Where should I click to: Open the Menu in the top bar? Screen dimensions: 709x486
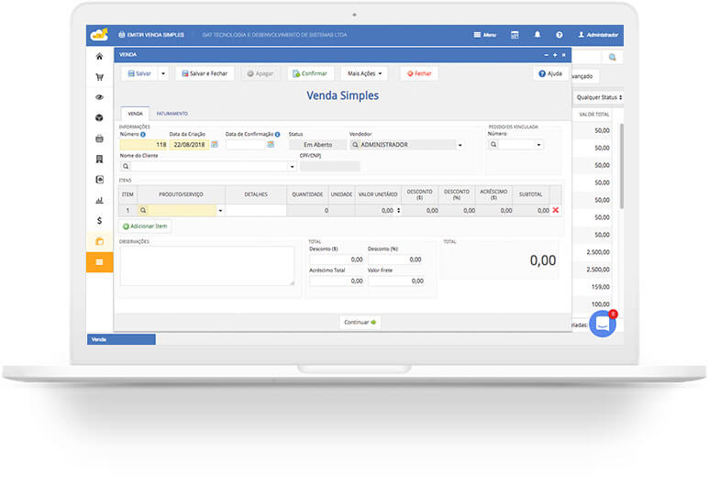(485, 35)
